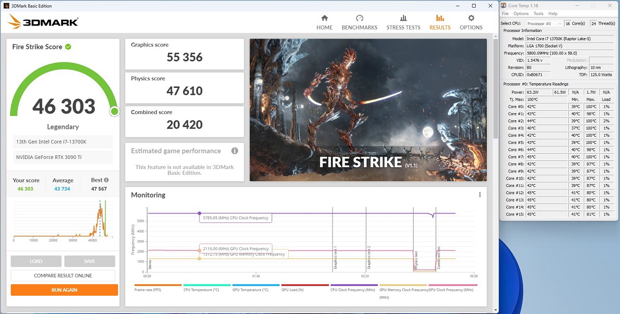Open the Tools menu in Core Temp
Screen dimensions: 620x314
click(x=538, y=14)
